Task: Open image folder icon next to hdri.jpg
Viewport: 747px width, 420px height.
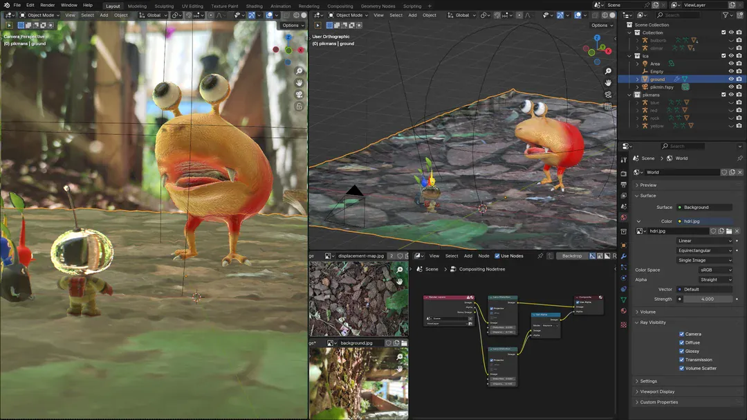Action: point(729,231)
